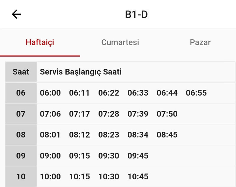The width and height of the screenshot is (236, 187).
Task: Click the 08:45 service time
Action: tap(167, 135)
